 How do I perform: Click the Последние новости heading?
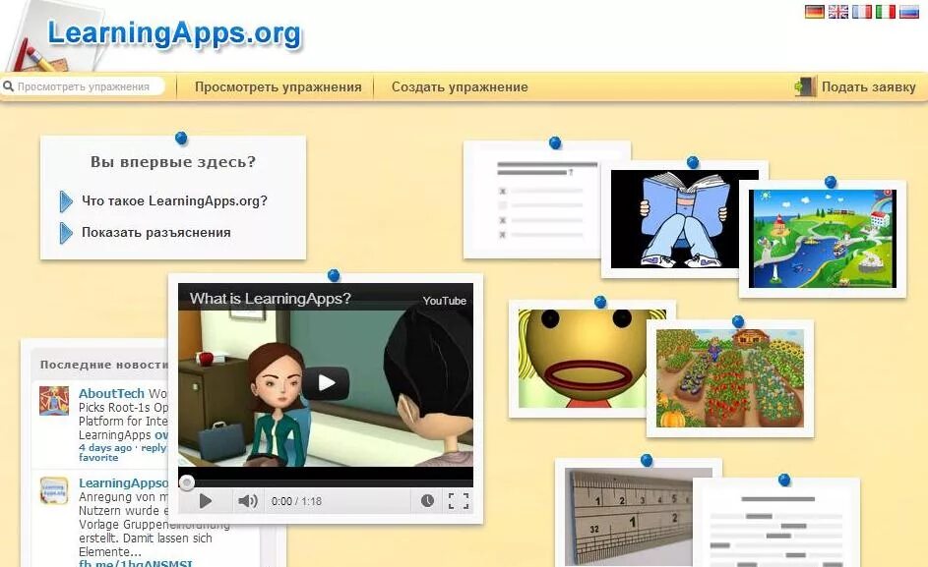click(x=104, y=365)
